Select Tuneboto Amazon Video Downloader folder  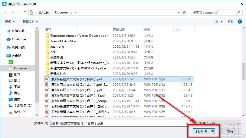[119, 36]
